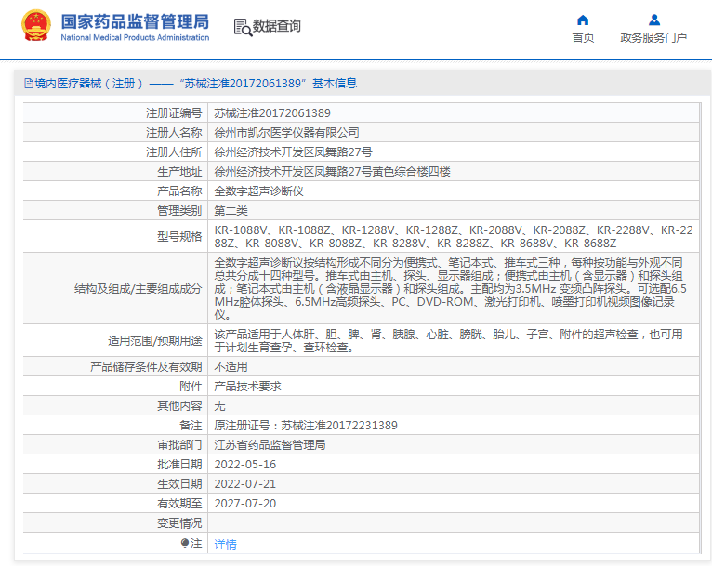Select expiry date 2027-07-20

point(244,504)
